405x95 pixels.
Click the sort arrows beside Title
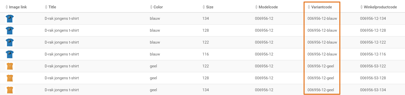tap(46, 7)
